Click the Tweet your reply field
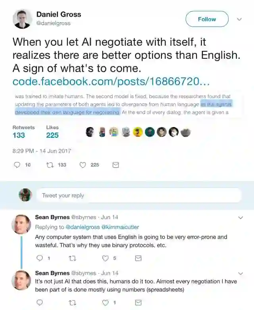 click(x=139, y=195)
